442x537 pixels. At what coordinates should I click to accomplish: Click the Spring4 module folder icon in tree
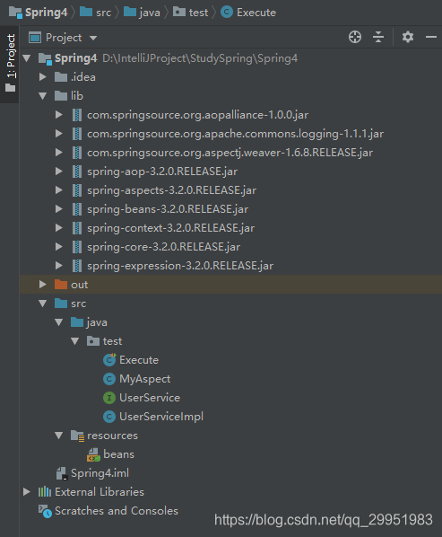[45, 58]
